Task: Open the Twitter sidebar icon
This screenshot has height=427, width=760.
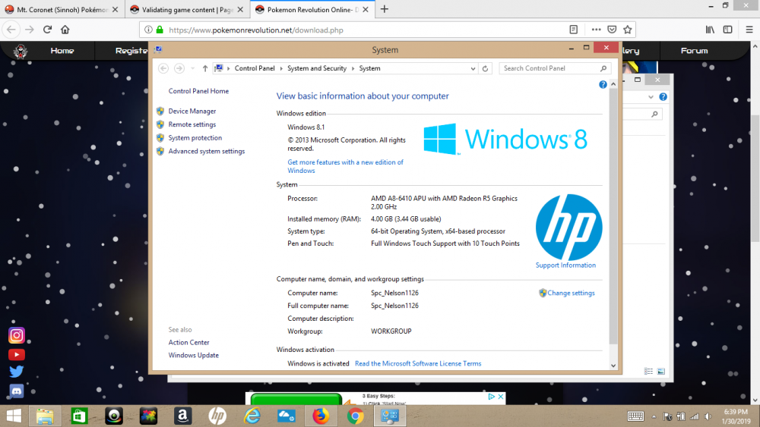Action: click(17, 372)
